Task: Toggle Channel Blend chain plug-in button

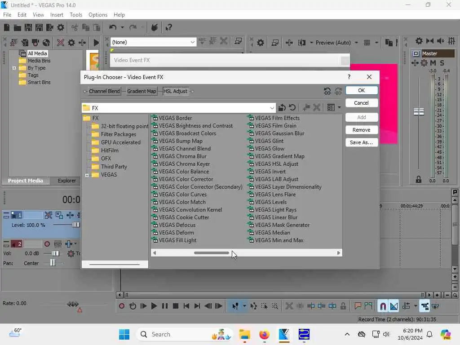Action: (x=104, y=91)
